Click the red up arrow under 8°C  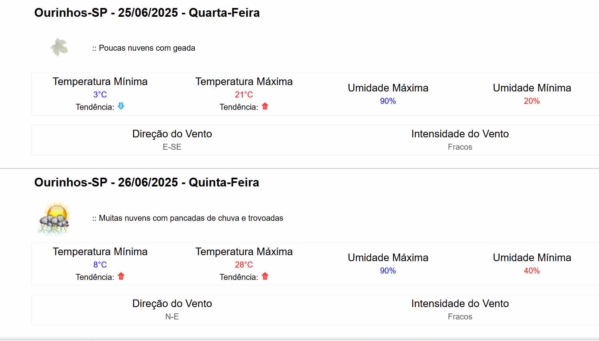(x=121, y=276)
